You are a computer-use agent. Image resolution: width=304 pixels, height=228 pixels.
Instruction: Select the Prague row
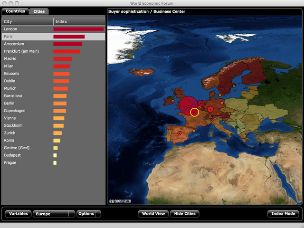click(x=54, y=162)
